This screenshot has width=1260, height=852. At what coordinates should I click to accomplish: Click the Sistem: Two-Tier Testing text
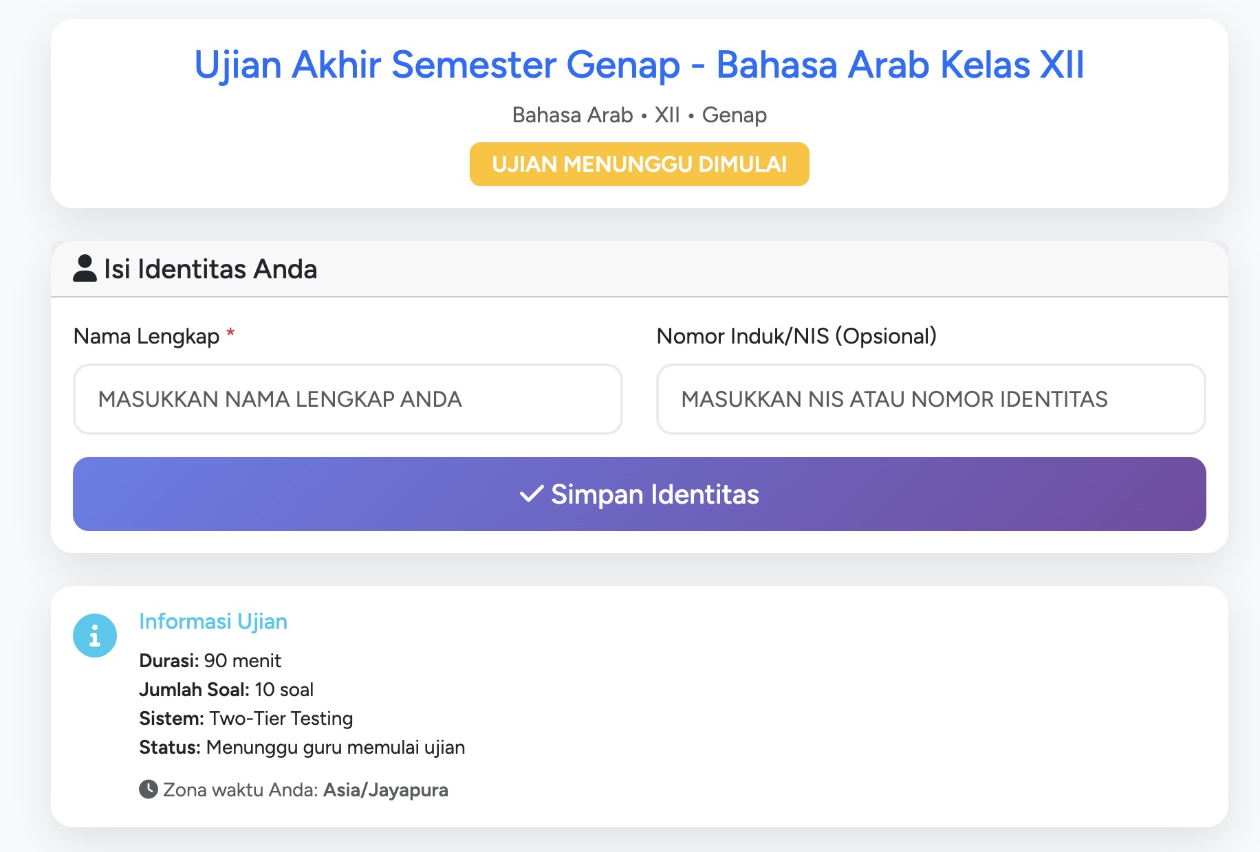[246, 718]
